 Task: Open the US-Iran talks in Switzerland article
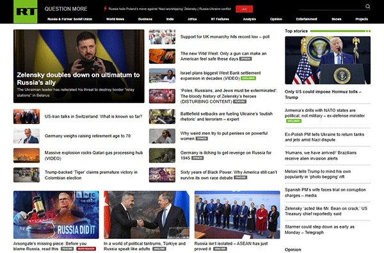(93, 117)
